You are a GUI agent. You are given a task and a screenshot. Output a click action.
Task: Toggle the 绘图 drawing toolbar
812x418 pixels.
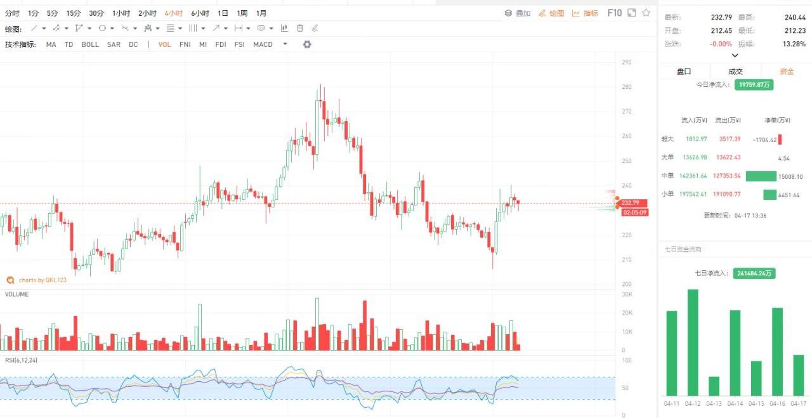(x=551, y=13)
